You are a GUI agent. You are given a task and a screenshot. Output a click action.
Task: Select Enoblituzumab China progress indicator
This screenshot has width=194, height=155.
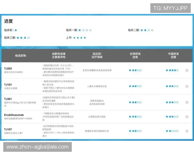(x=172, y=117)
